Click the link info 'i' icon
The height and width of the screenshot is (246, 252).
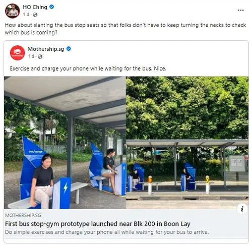(242, 209)
